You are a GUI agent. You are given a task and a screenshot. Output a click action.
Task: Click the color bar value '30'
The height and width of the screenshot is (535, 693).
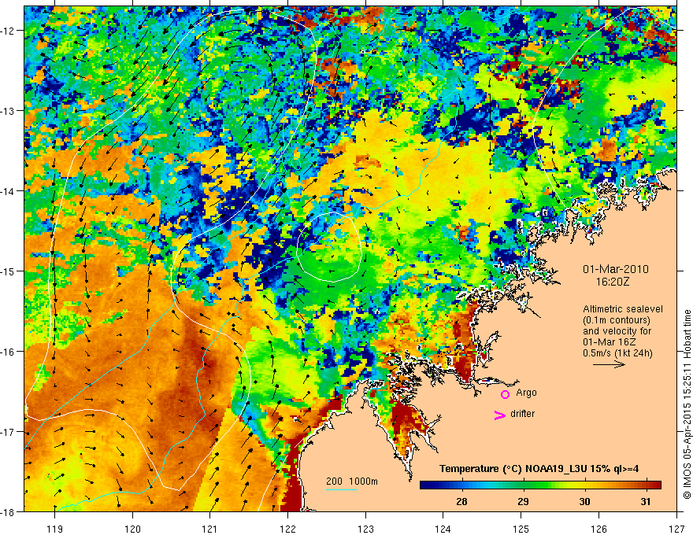coord(584,502)
